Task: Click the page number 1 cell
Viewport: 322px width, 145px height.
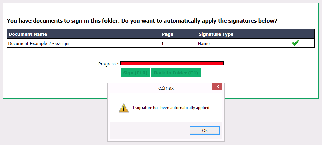Action: point(178,43)
